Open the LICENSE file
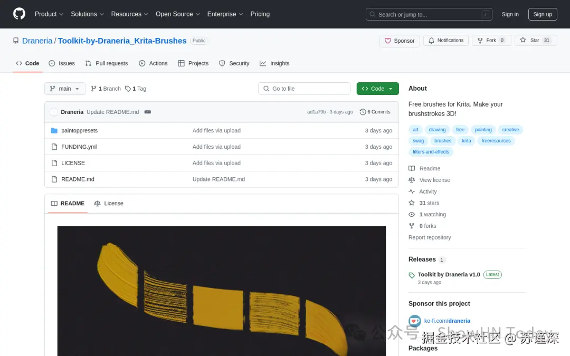Screen dimensions: 570x356 73,163
